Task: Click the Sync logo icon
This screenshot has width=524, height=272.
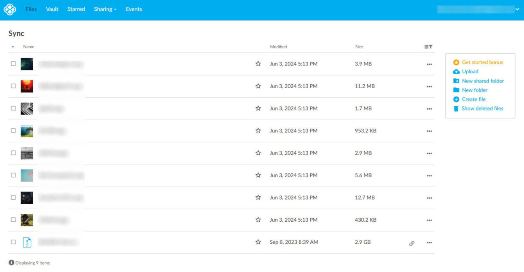Action: (x=10, y=9)
